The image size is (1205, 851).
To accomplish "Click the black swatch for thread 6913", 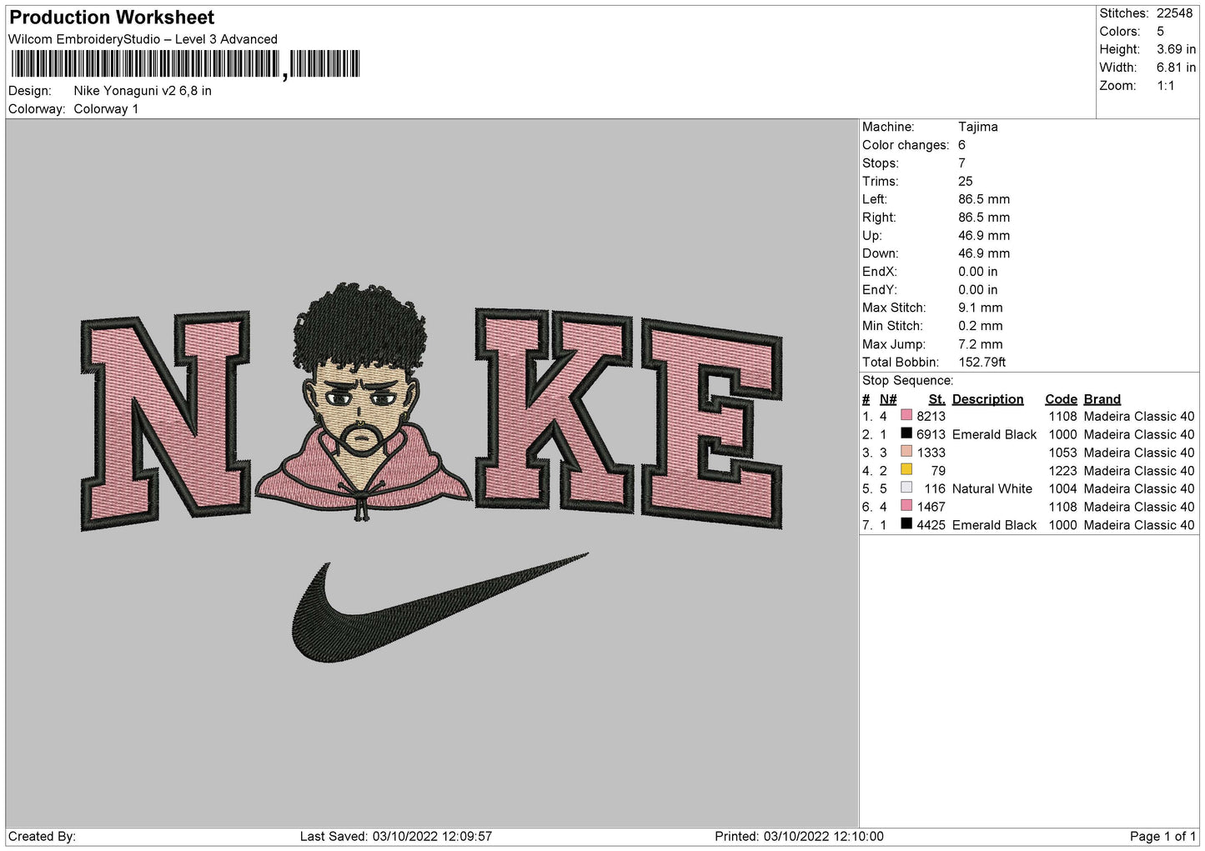I will pos(906,433).
